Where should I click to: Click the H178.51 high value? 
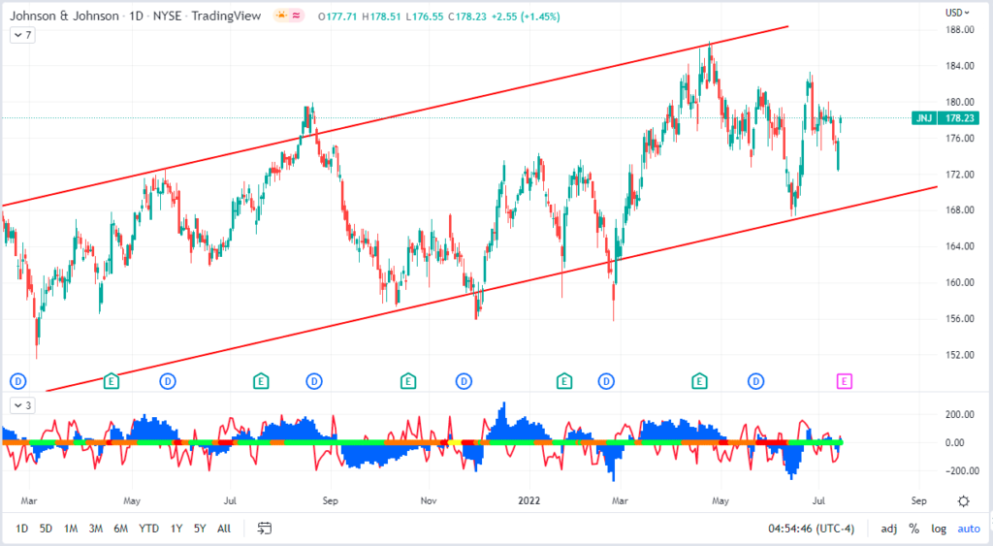click(381, 16)
